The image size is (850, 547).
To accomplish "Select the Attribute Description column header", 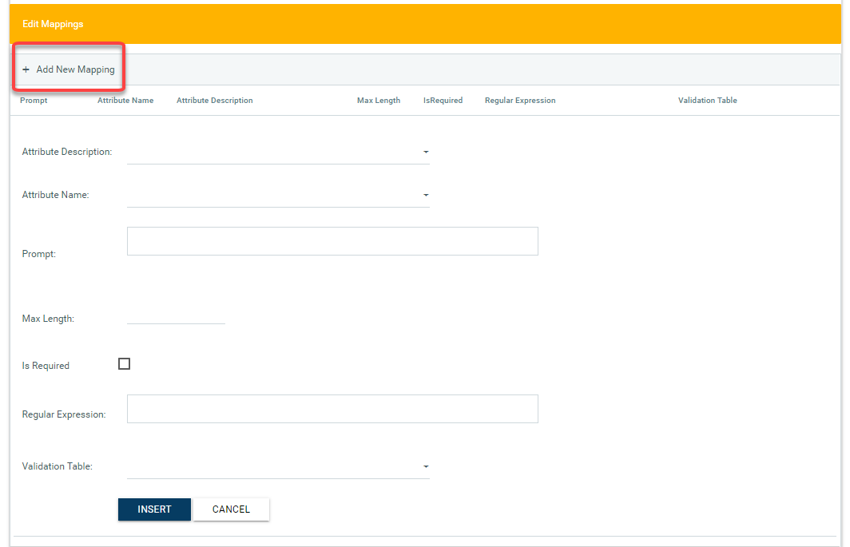I will (214, 101).
